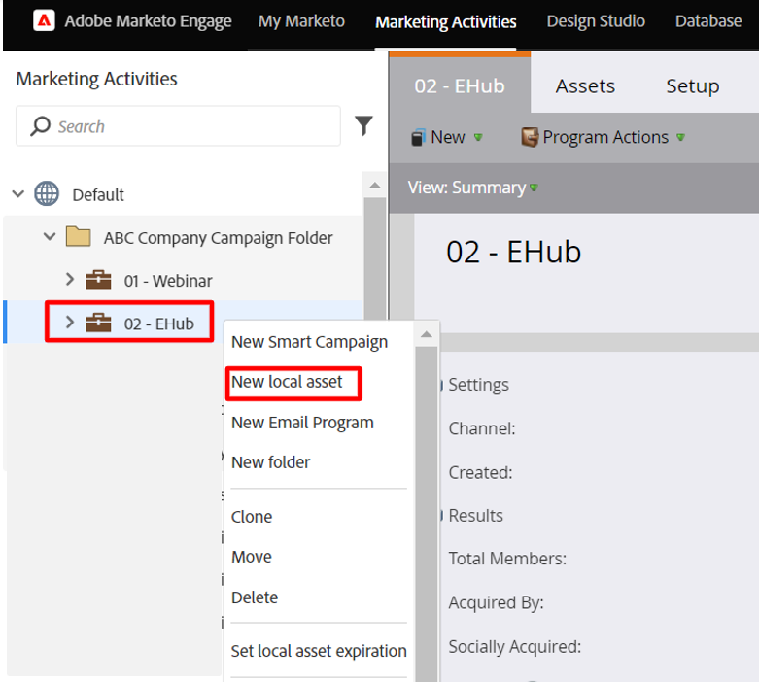Choose Set local asset expiration
The height and width of the screenshot is (682, 759).
click(x=319, y=652)
